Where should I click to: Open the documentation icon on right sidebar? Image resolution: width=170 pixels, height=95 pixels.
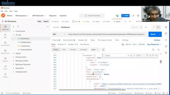pos(166,27)
